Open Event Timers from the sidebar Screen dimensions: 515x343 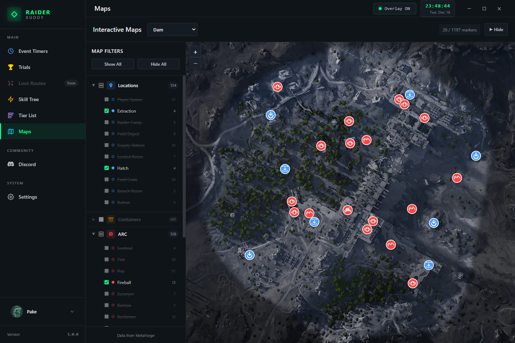coord(33,51)
